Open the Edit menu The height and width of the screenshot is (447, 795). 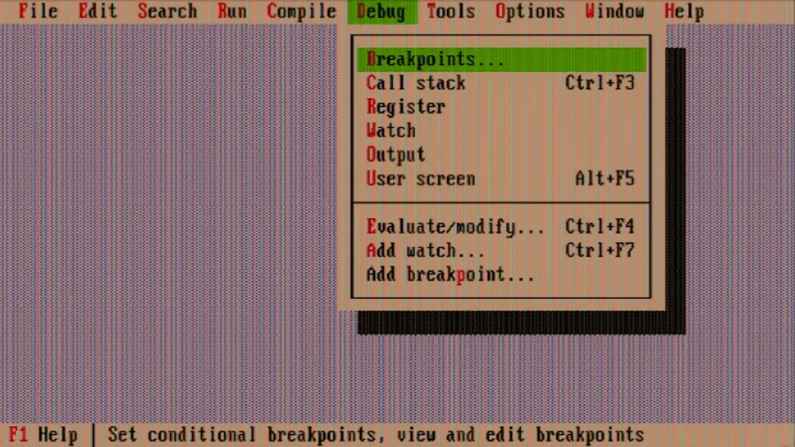tap(98, 11)
